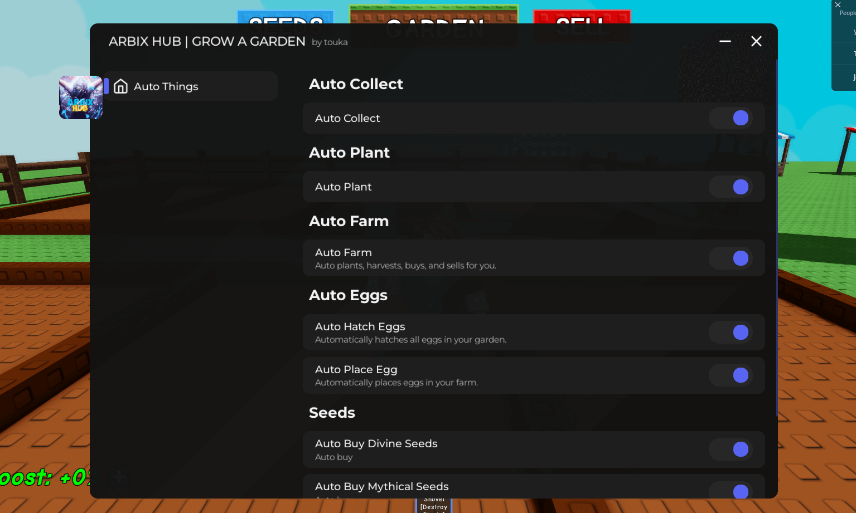Click the Seeds section heading

coord(332,413)
